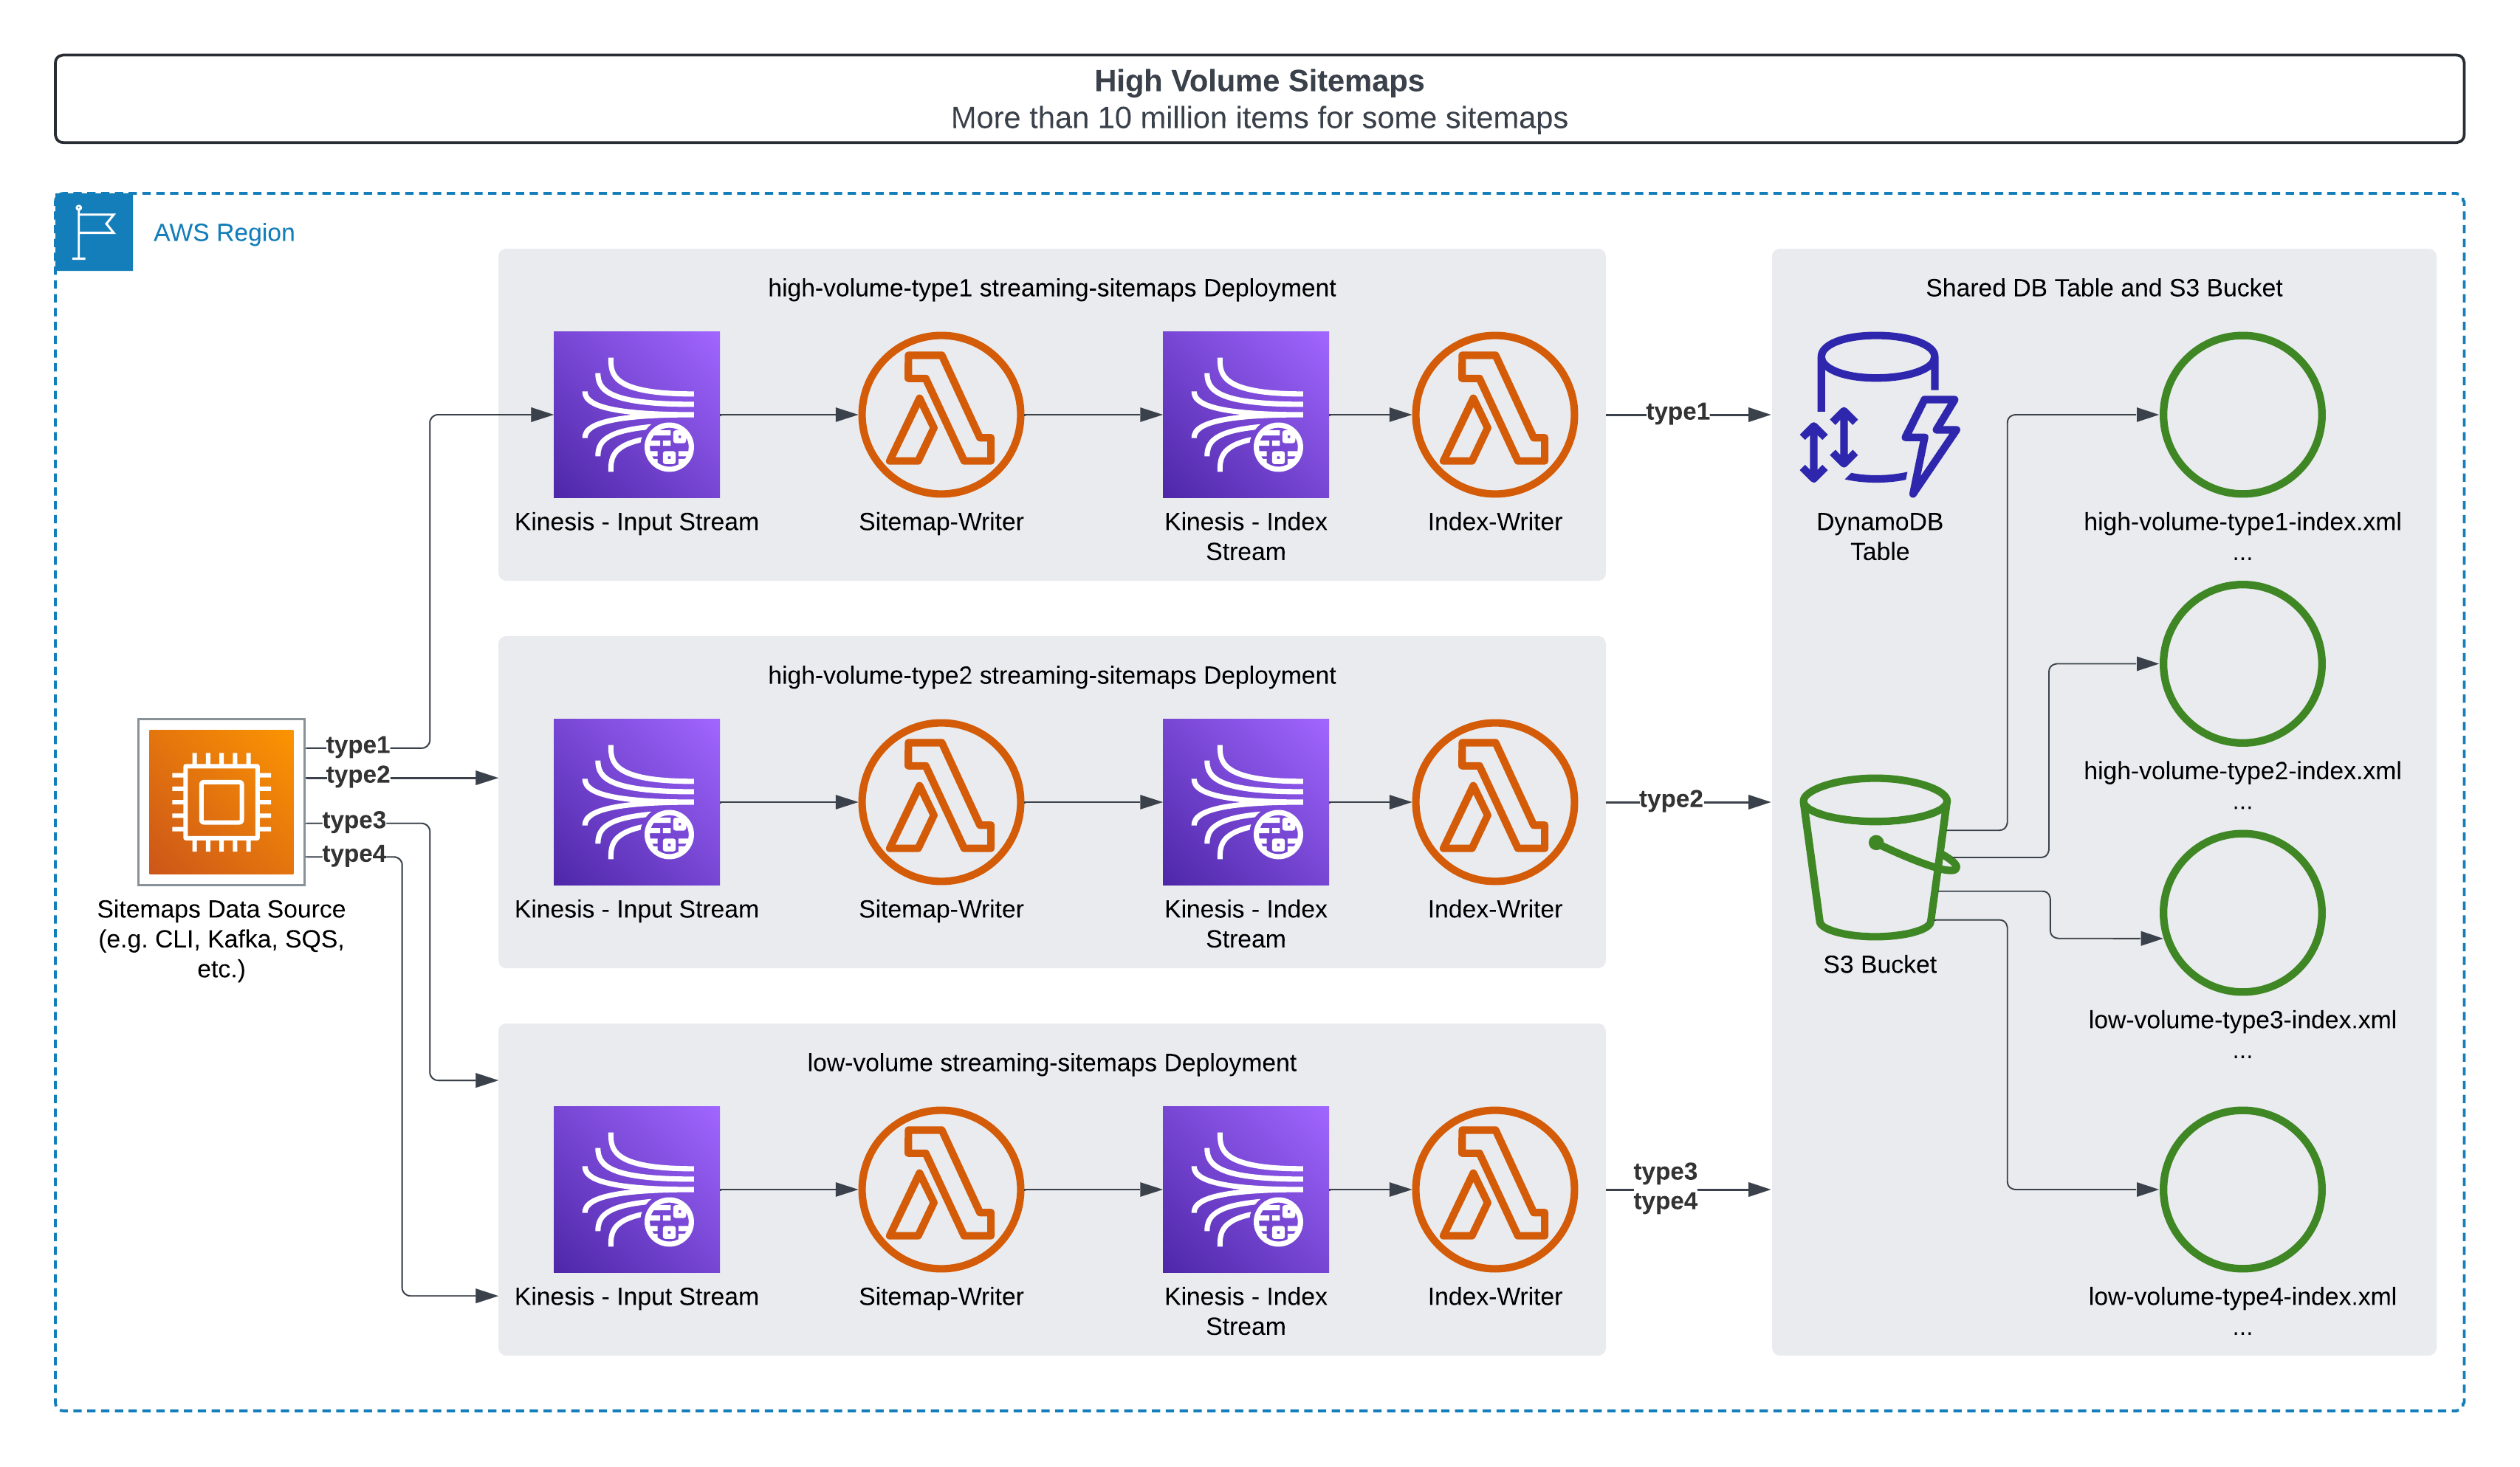Click Sitemap-Writer Lambda icon in low-volume deployment
This screenshot has width=2520, height=1467.
click(941, 1190)
